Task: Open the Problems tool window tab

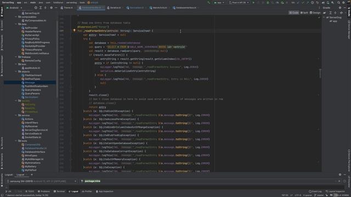Action: point(44,192)
